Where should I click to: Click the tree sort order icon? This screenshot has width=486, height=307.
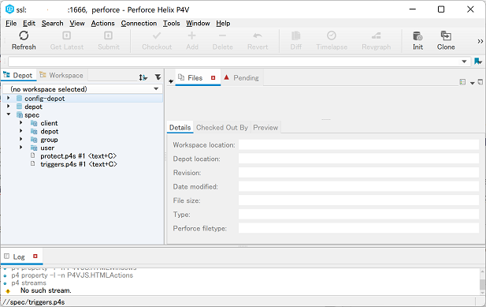pos(143,77)
